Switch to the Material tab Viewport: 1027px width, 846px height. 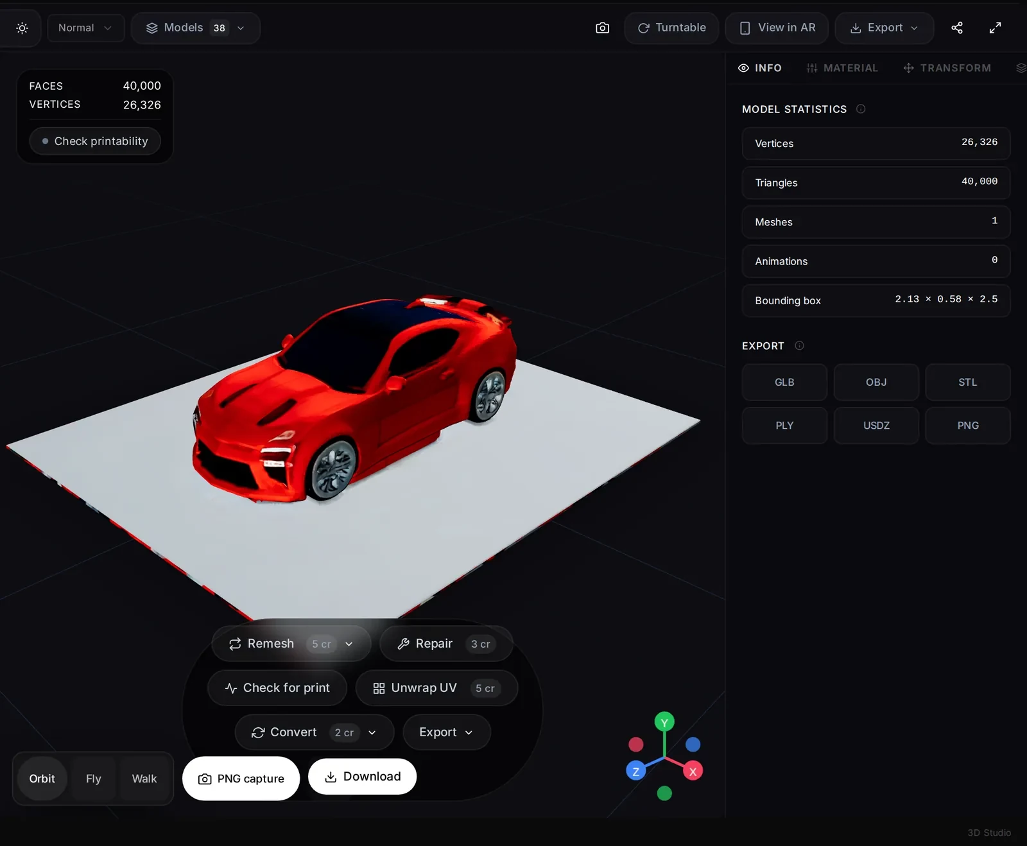tap(842, 68)
